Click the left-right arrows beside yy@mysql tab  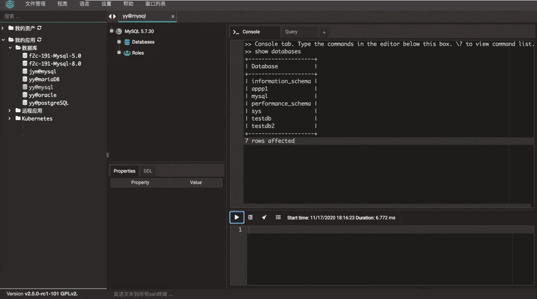[x=112, y=16]
